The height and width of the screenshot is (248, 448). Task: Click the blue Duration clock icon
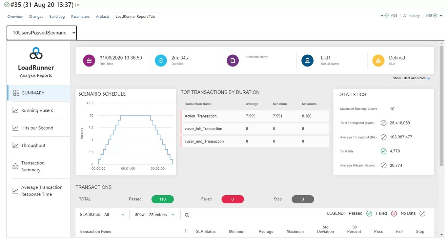coord(161,61)
